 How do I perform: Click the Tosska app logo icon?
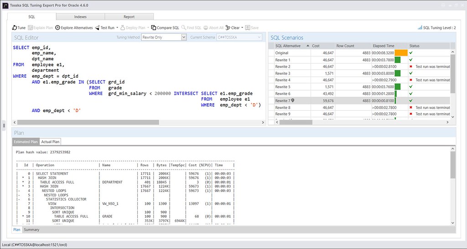click(x=5, y=5)
